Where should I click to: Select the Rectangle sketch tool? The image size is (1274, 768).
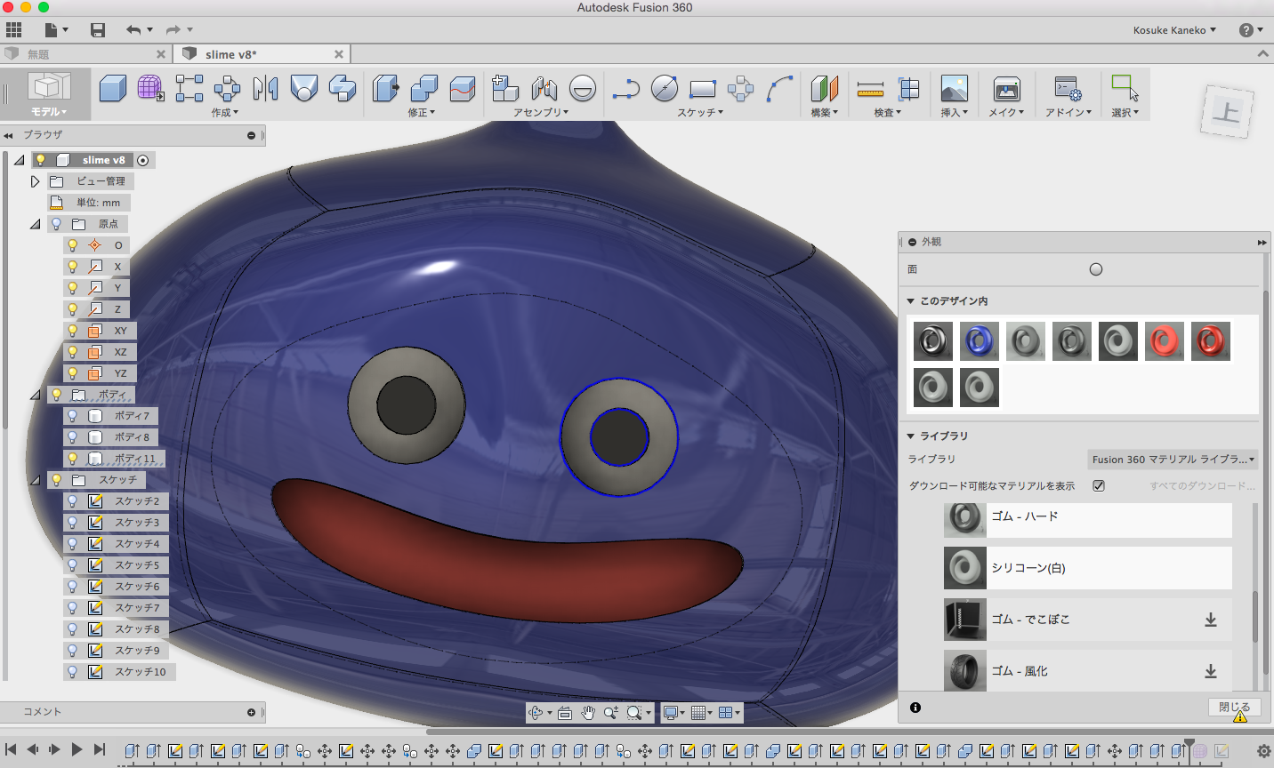[x=702, y=88]
